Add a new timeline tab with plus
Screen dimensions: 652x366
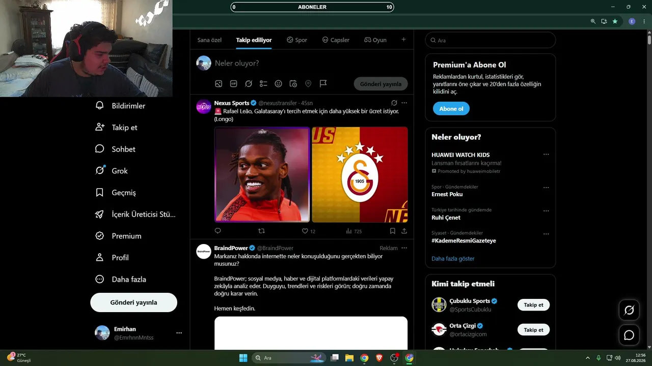[403, 40]
